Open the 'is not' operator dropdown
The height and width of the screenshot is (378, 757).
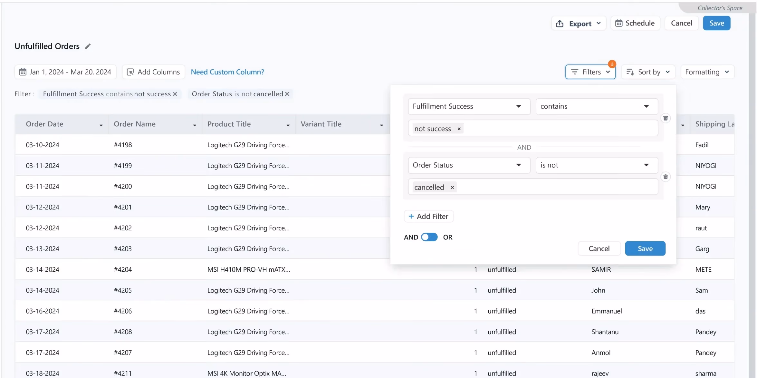(x=597, y=165)
